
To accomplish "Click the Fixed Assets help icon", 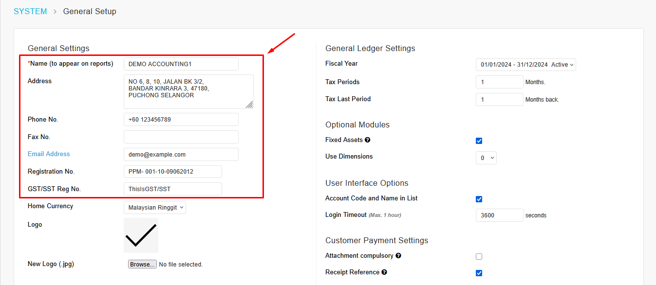I will [368, 140].
